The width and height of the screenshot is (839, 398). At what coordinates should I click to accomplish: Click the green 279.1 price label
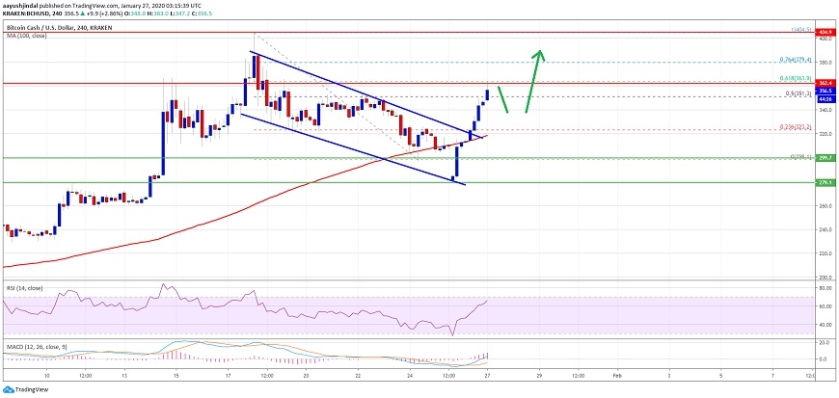tap(825, 182)
